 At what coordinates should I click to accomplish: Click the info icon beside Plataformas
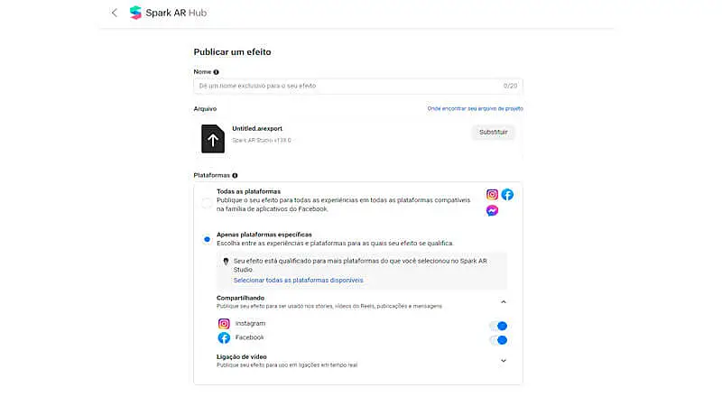tap(235, 175)
